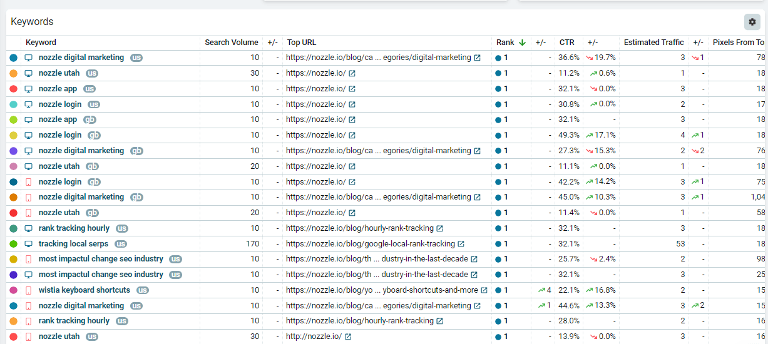The width and height of the screenshot is (768, 344).
Task: Click desktop device icon for nozzle app gb
Action: pos(28,119)
